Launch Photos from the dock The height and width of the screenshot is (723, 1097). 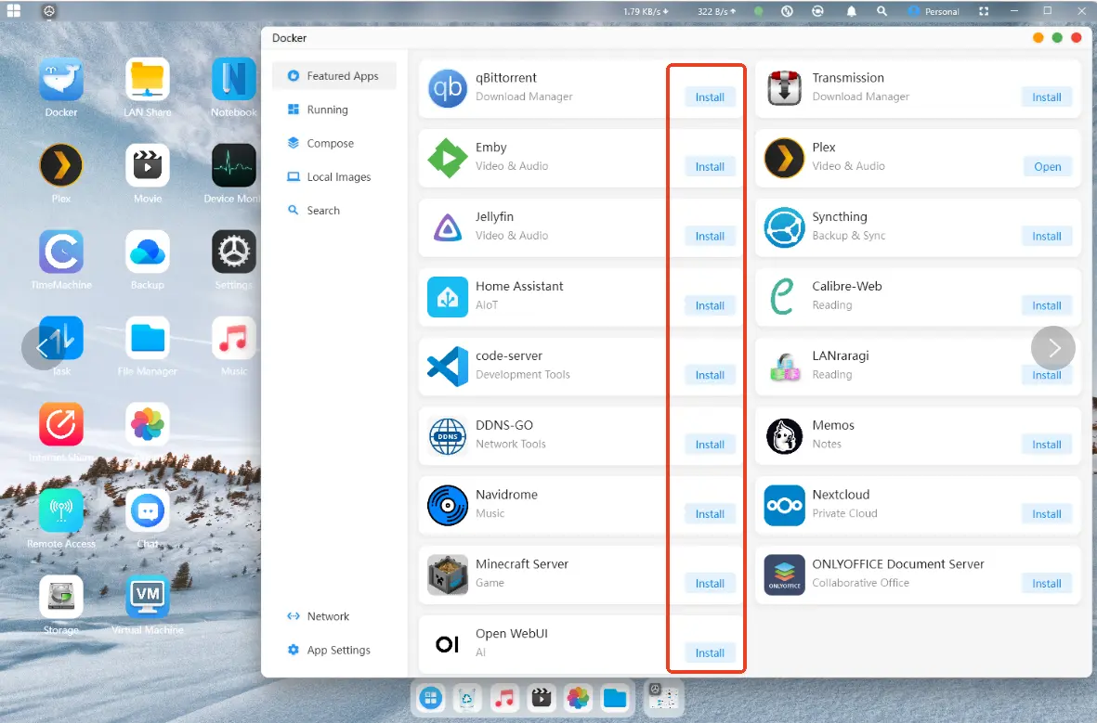(578, 698)
